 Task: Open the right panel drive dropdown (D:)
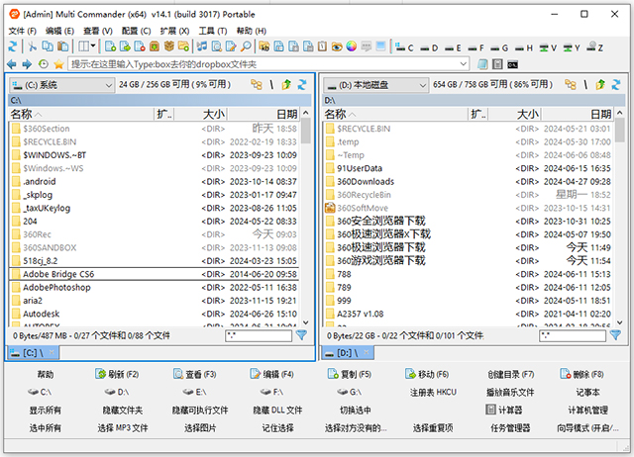click(x=375, y=85)
